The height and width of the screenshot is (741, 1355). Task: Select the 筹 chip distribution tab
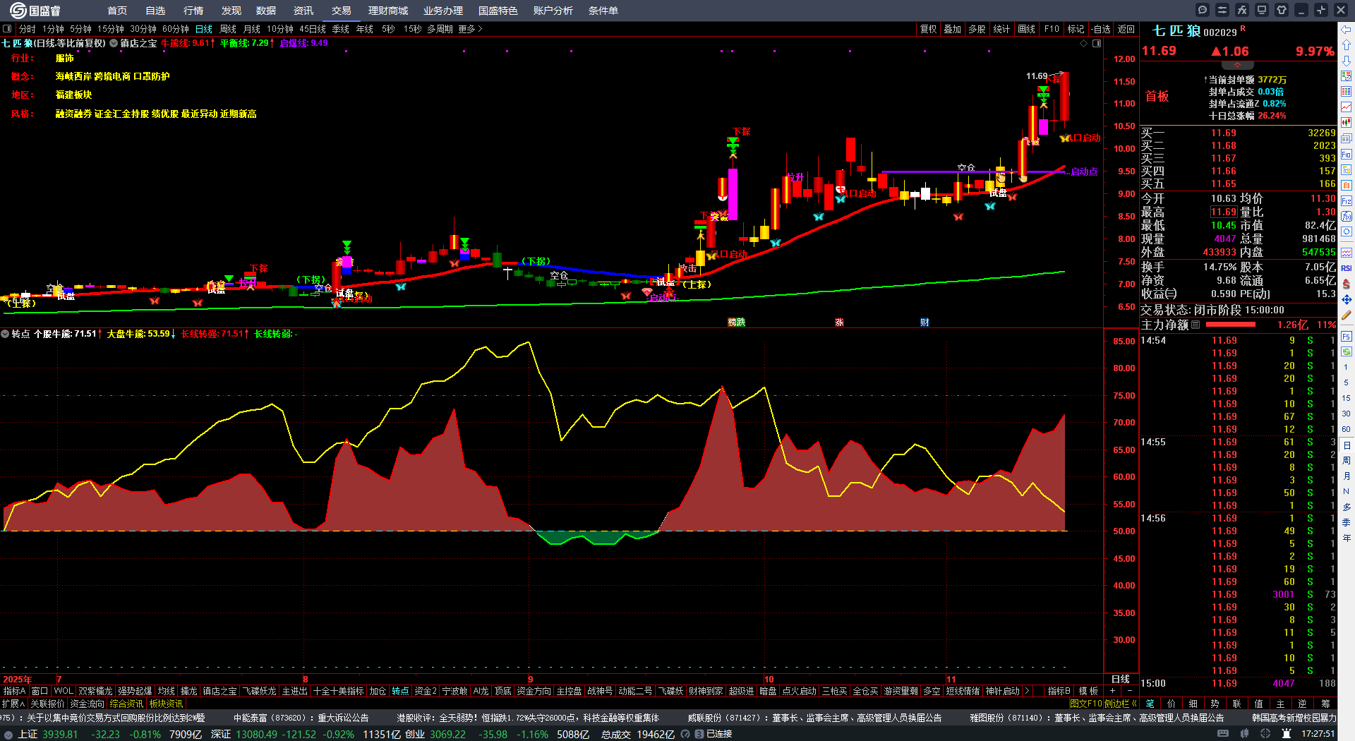[x=1325, y=704]
